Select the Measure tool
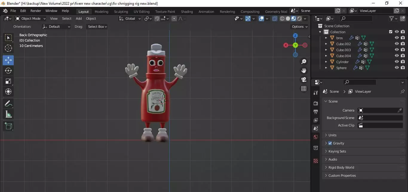 8,114
